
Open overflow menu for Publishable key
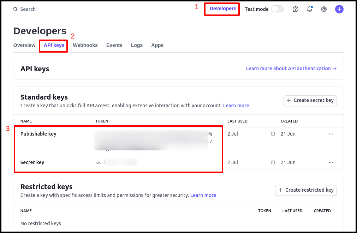tap(331, 134)
